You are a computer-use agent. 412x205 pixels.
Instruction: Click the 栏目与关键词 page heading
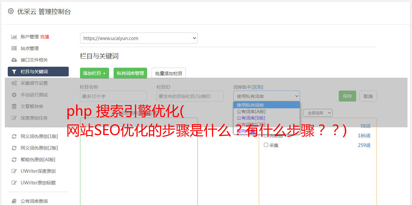[99, 56]
